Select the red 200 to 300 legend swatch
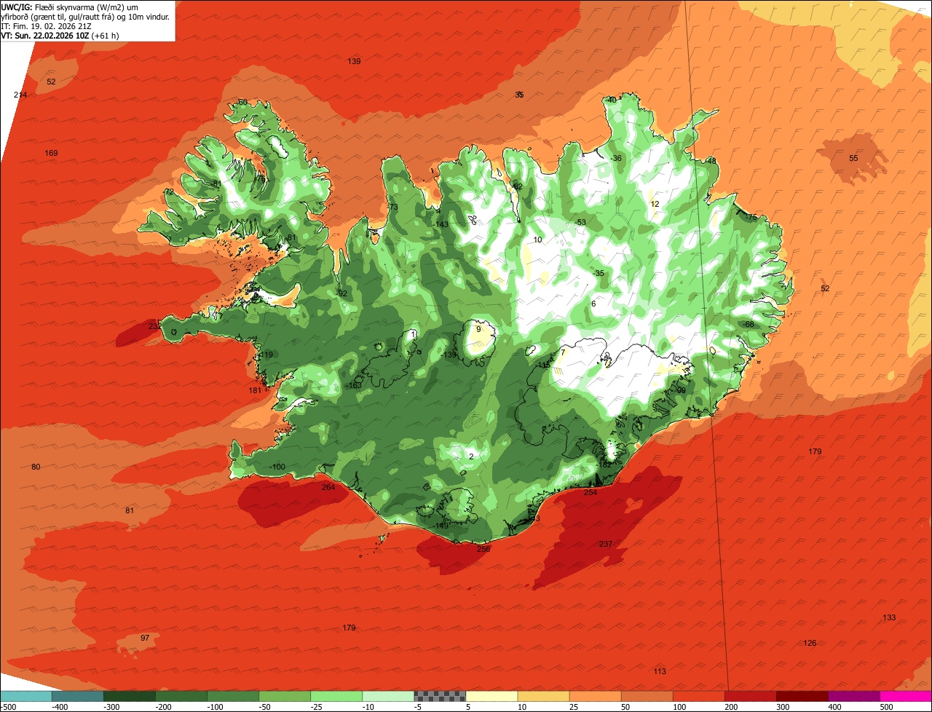932x712 pixels. [750, 696]
